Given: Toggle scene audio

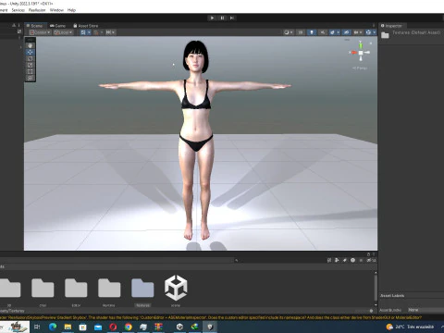Looking at the screenshot, I should (x=323, y=32).
